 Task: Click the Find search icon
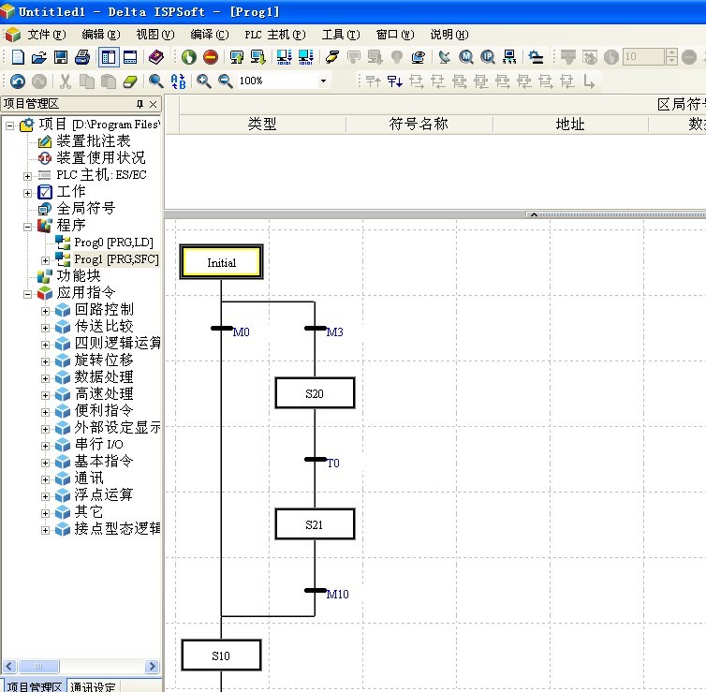point(156,81)
